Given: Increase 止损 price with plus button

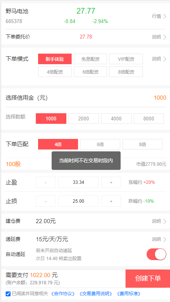Looking at the screenshot, I should click(111, 201).
